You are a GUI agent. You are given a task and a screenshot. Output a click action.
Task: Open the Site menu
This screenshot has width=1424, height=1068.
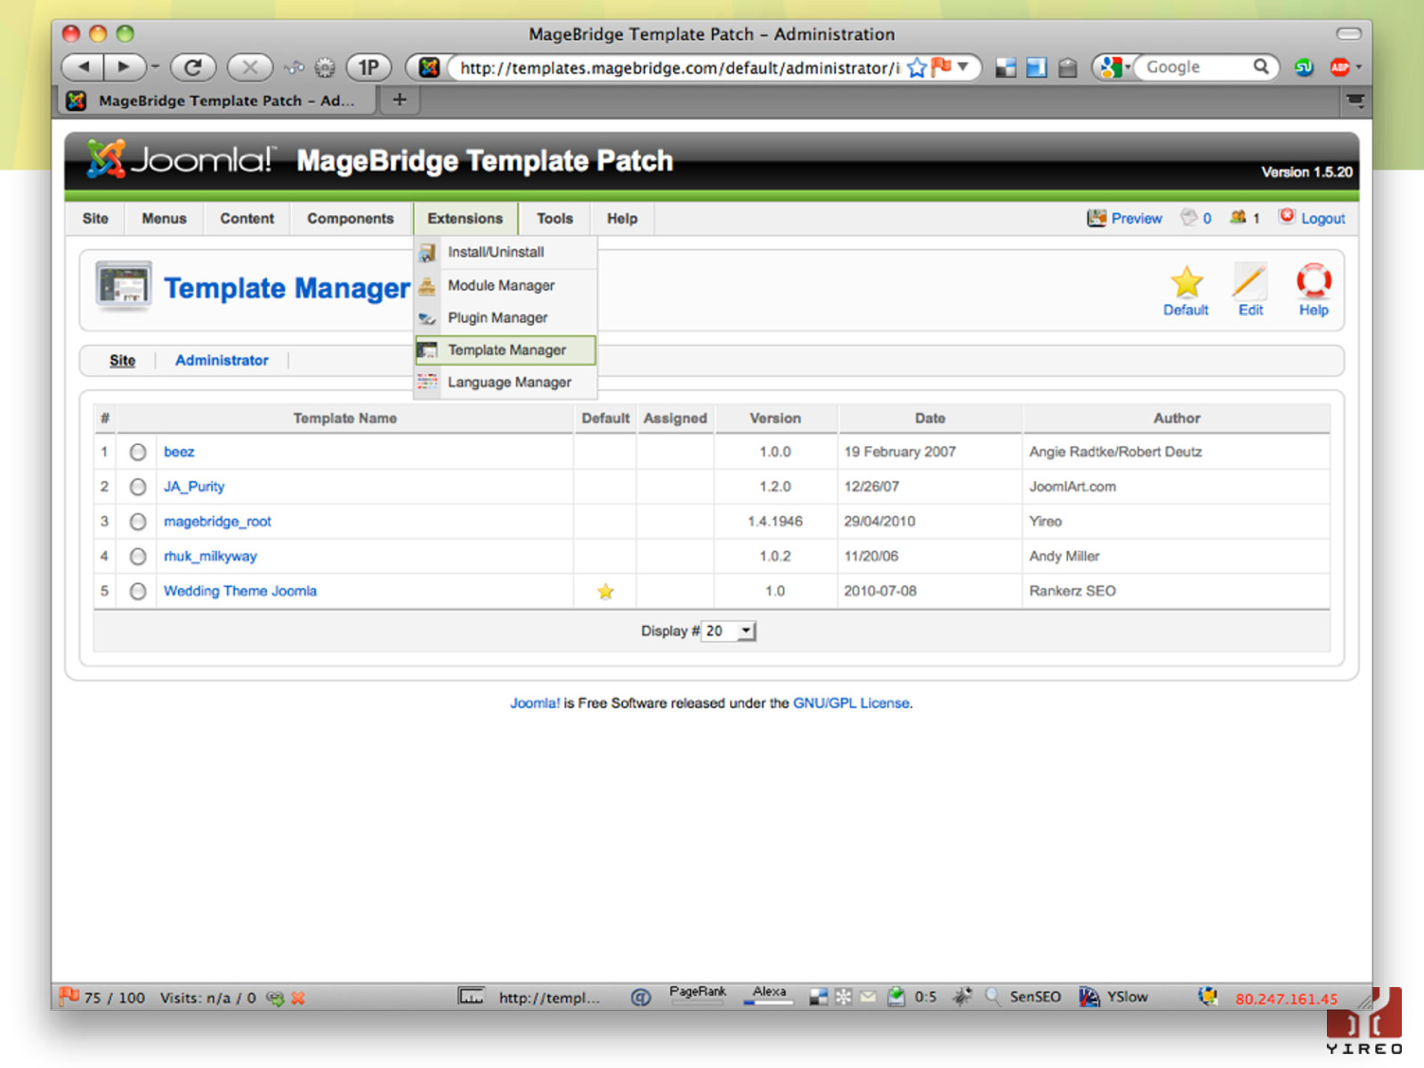(x=95, y=219)
